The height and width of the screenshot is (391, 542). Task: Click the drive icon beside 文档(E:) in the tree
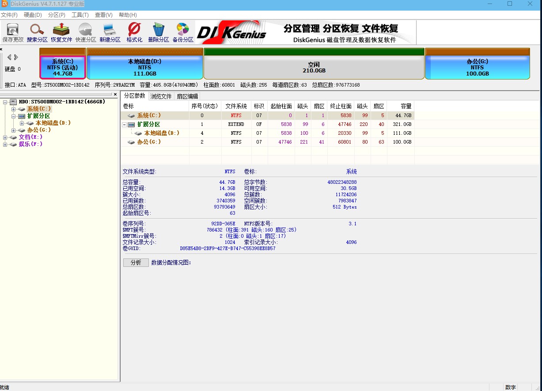pos(13,137)
